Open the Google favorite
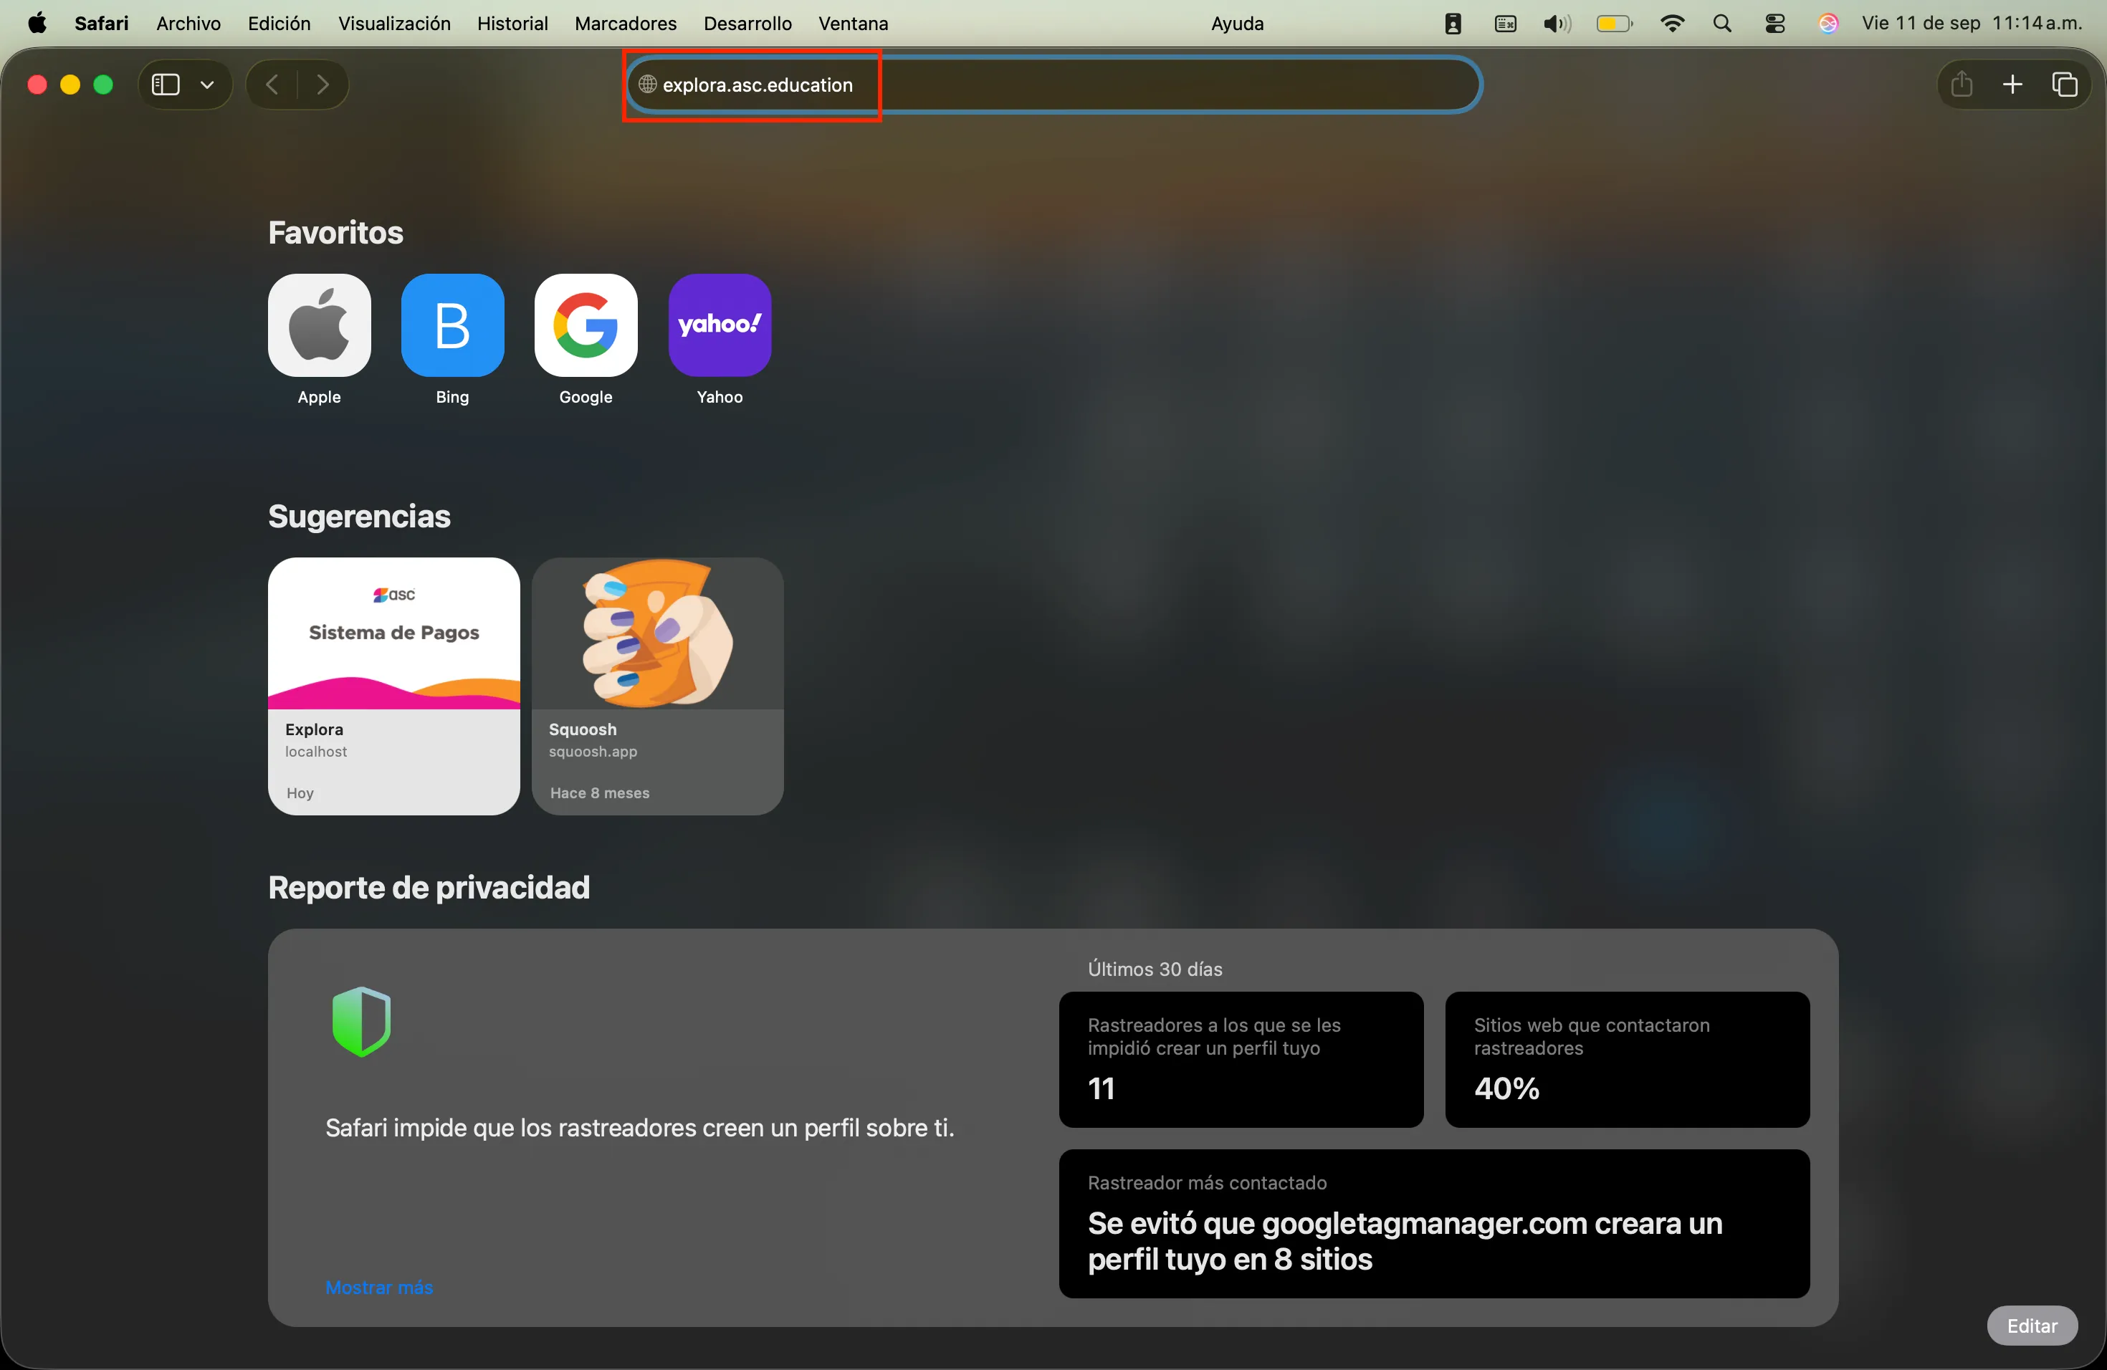The height and width of the screenshot is (1370, 2107). [586, 340]
